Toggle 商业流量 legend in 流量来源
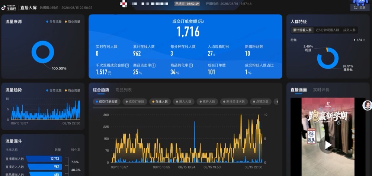The height and width of the screenshot is (176, 372). (x=73, y=22)
